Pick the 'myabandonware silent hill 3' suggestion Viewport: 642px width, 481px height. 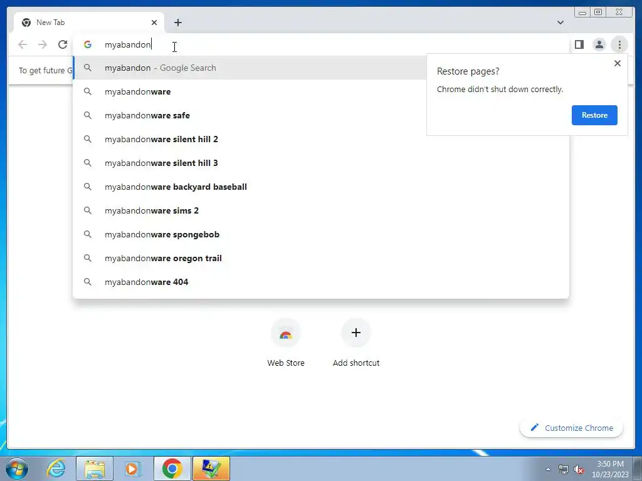pos(321,163)
